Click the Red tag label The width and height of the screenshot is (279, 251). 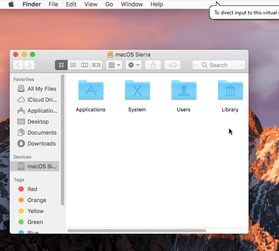(32, 189)
